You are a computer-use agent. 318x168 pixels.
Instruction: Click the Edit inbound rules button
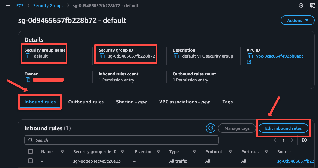(x=283, y=128)
